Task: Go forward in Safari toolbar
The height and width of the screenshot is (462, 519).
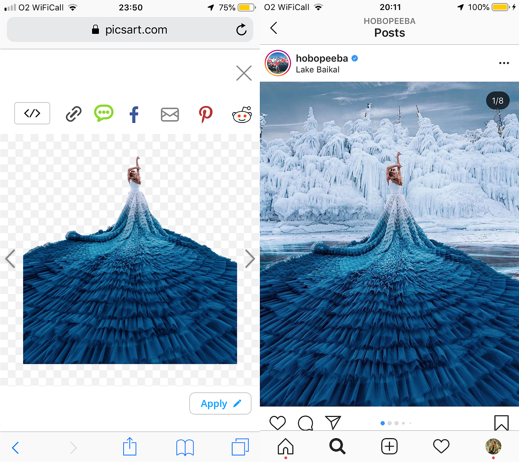Action: [73, 448]
